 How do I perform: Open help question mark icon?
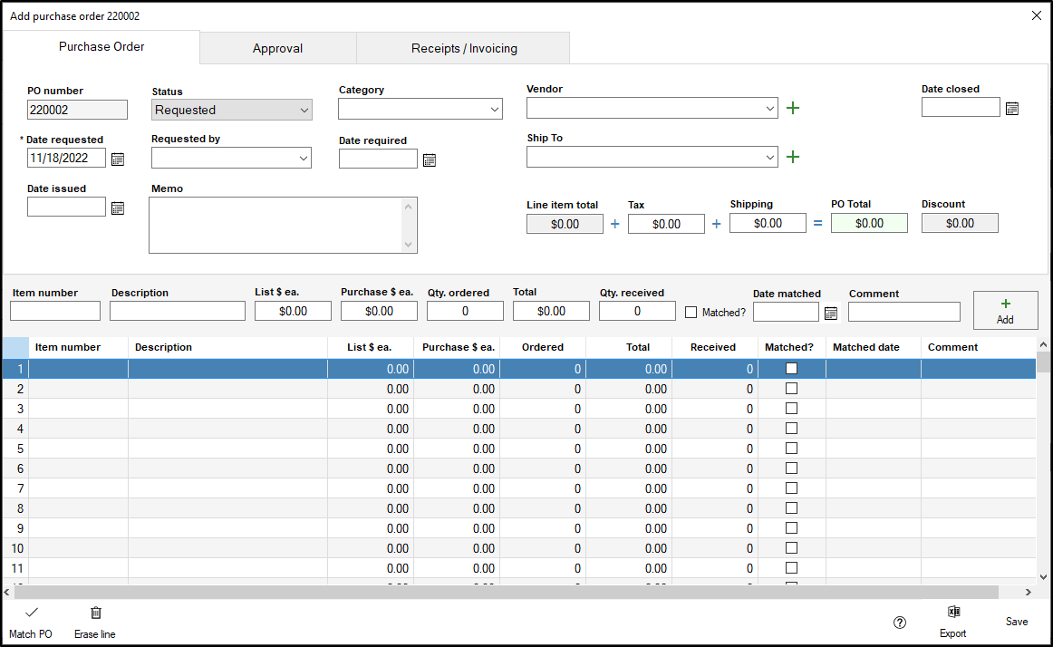[x=900, y=623]
